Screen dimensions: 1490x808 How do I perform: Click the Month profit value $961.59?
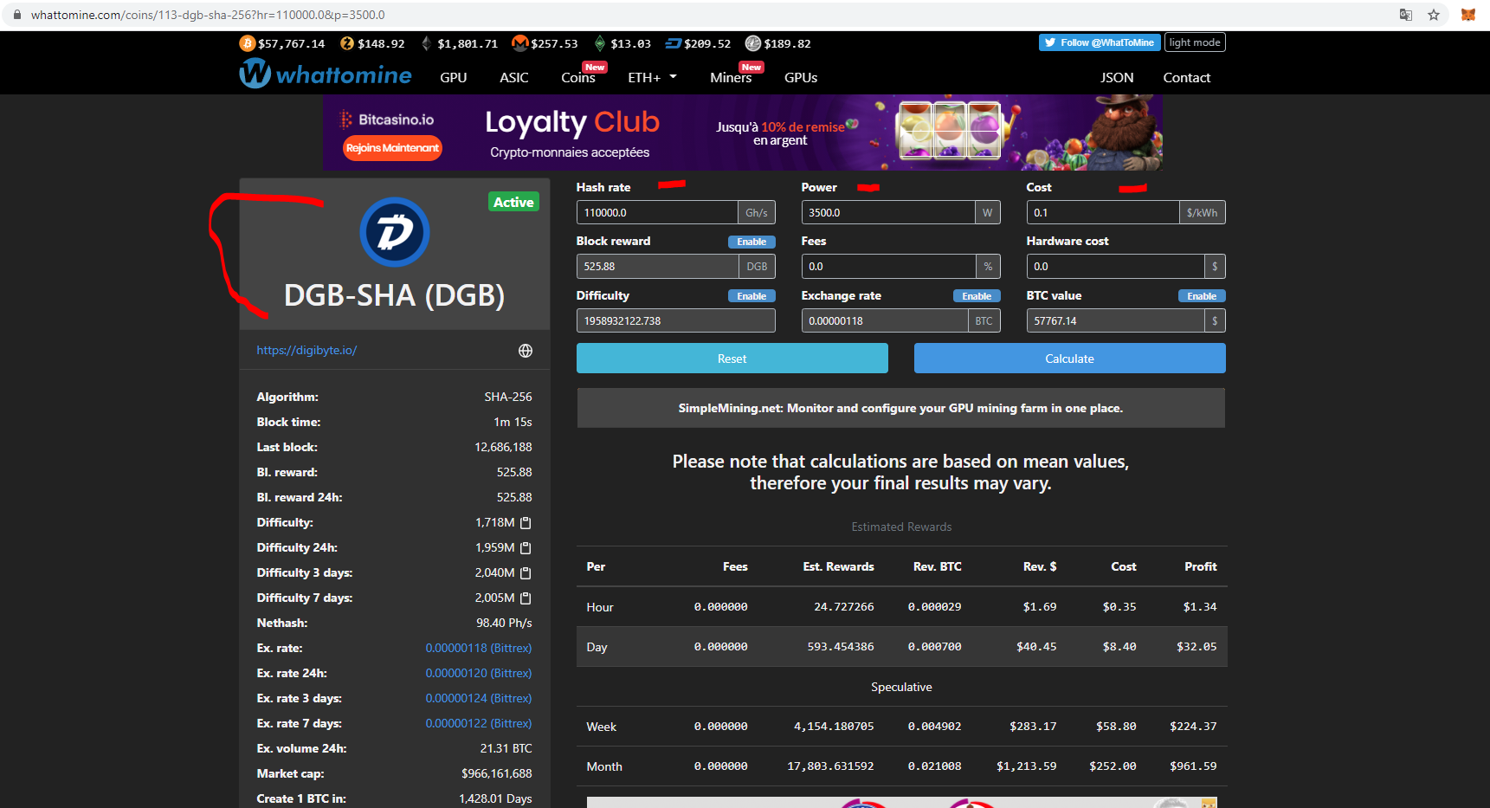[x=1193, y=766]
